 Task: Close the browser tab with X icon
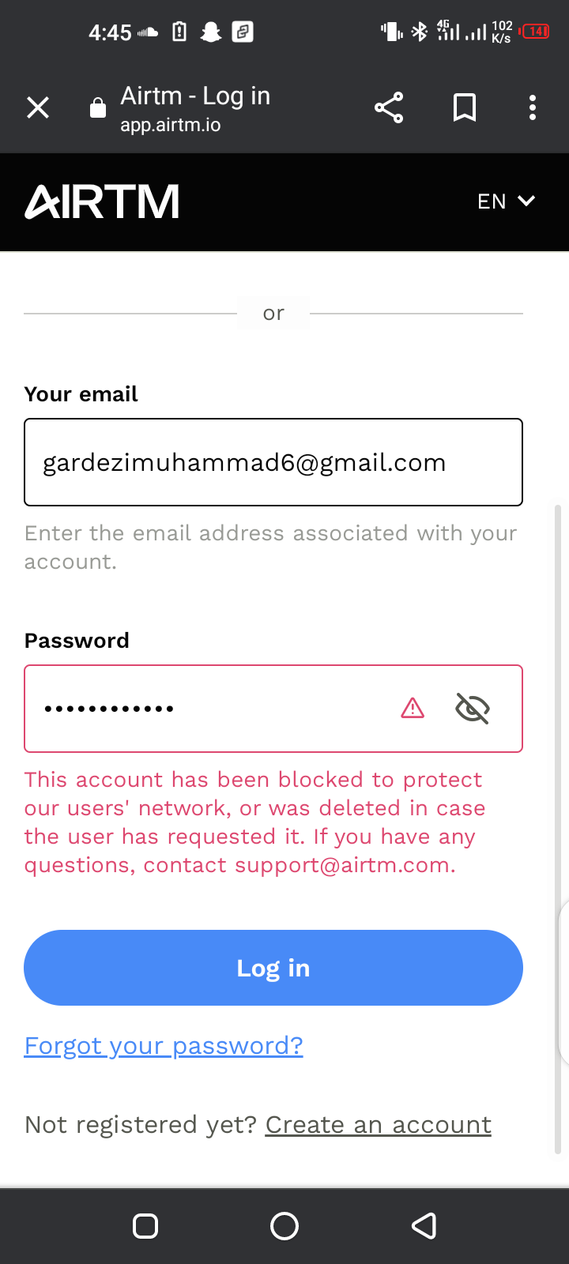[38, 107]
